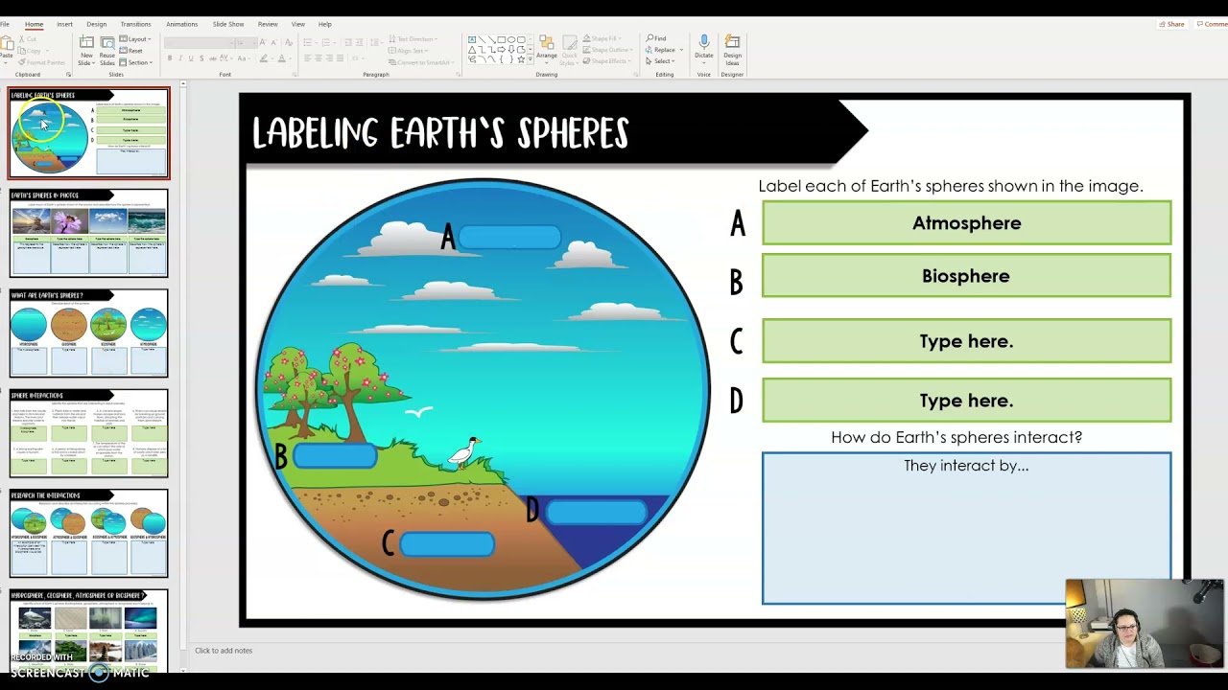The width and height of the screenshot is (1228, 690).
Task: Open the Help tab
Action: [325, 24]
